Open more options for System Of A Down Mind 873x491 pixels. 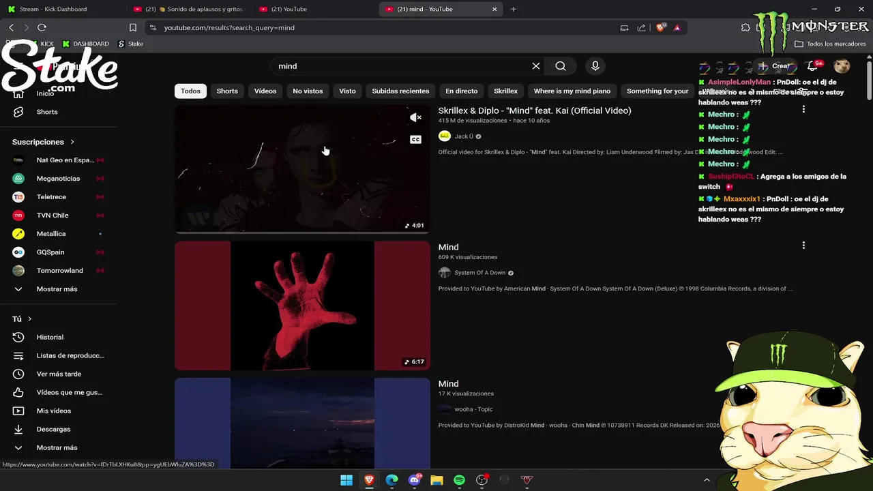coord(803,245)
